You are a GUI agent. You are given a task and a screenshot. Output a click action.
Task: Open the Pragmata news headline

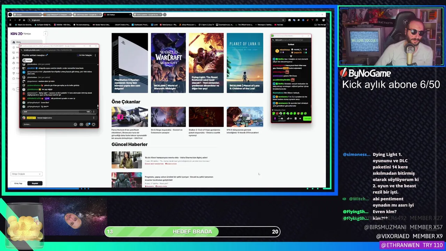click(179, 178)
